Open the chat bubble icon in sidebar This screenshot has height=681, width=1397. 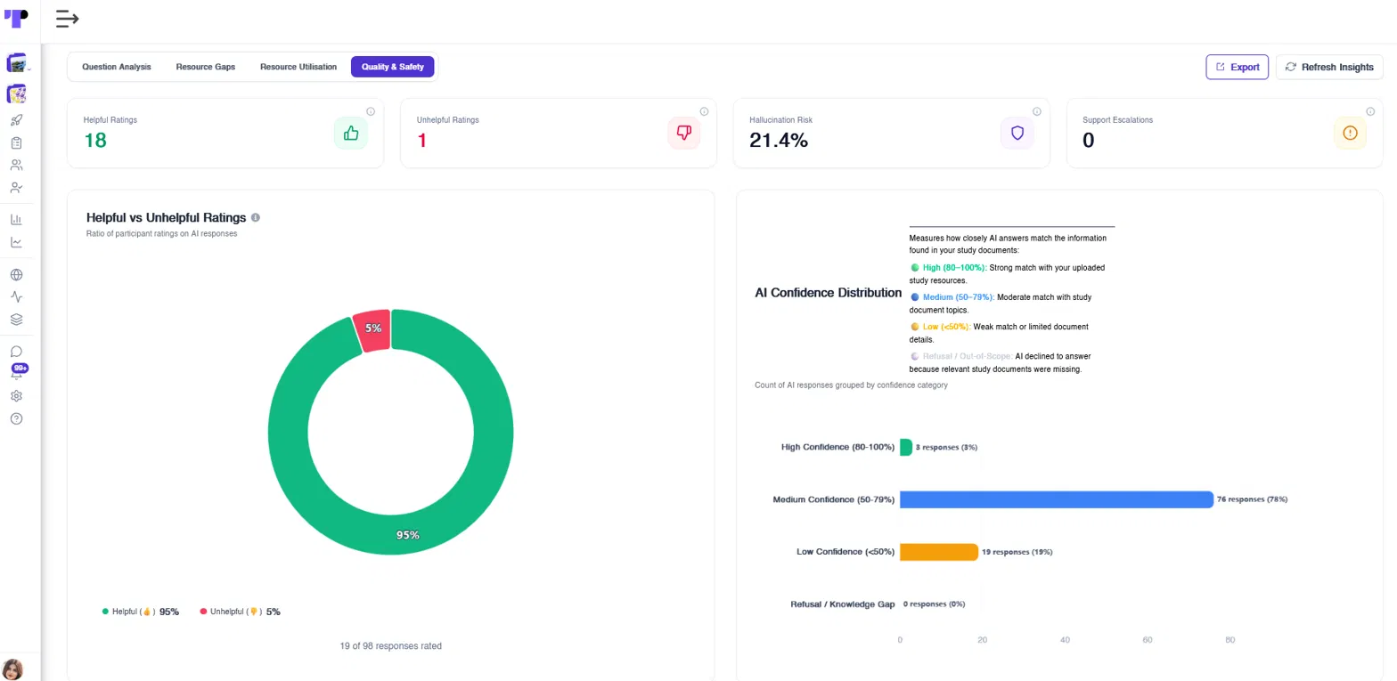click(x=16, y=352)
